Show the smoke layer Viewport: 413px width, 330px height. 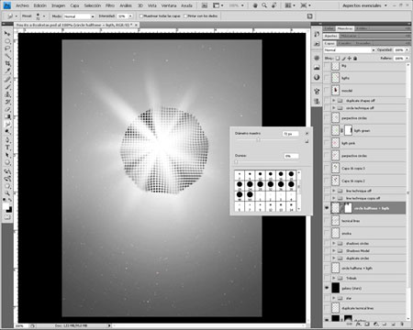[327, 233]
